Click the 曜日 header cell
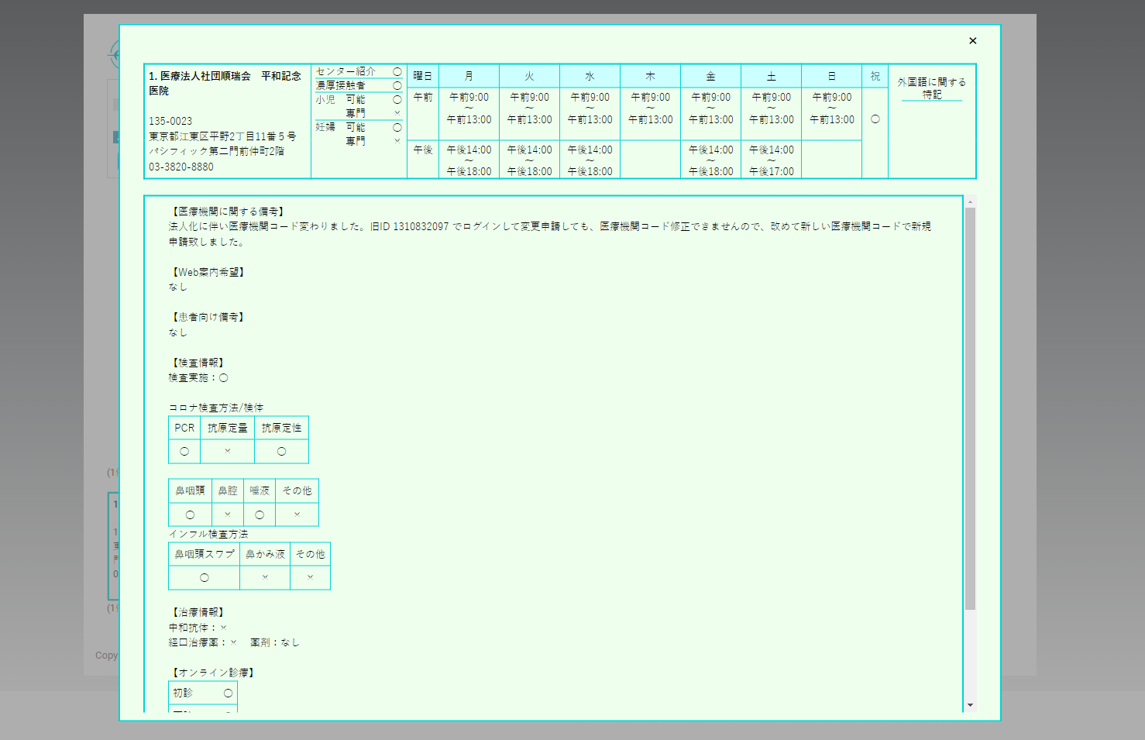1145x740 pixels. click(x=423, y=76)
